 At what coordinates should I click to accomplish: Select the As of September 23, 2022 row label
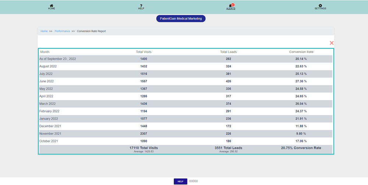57,59
